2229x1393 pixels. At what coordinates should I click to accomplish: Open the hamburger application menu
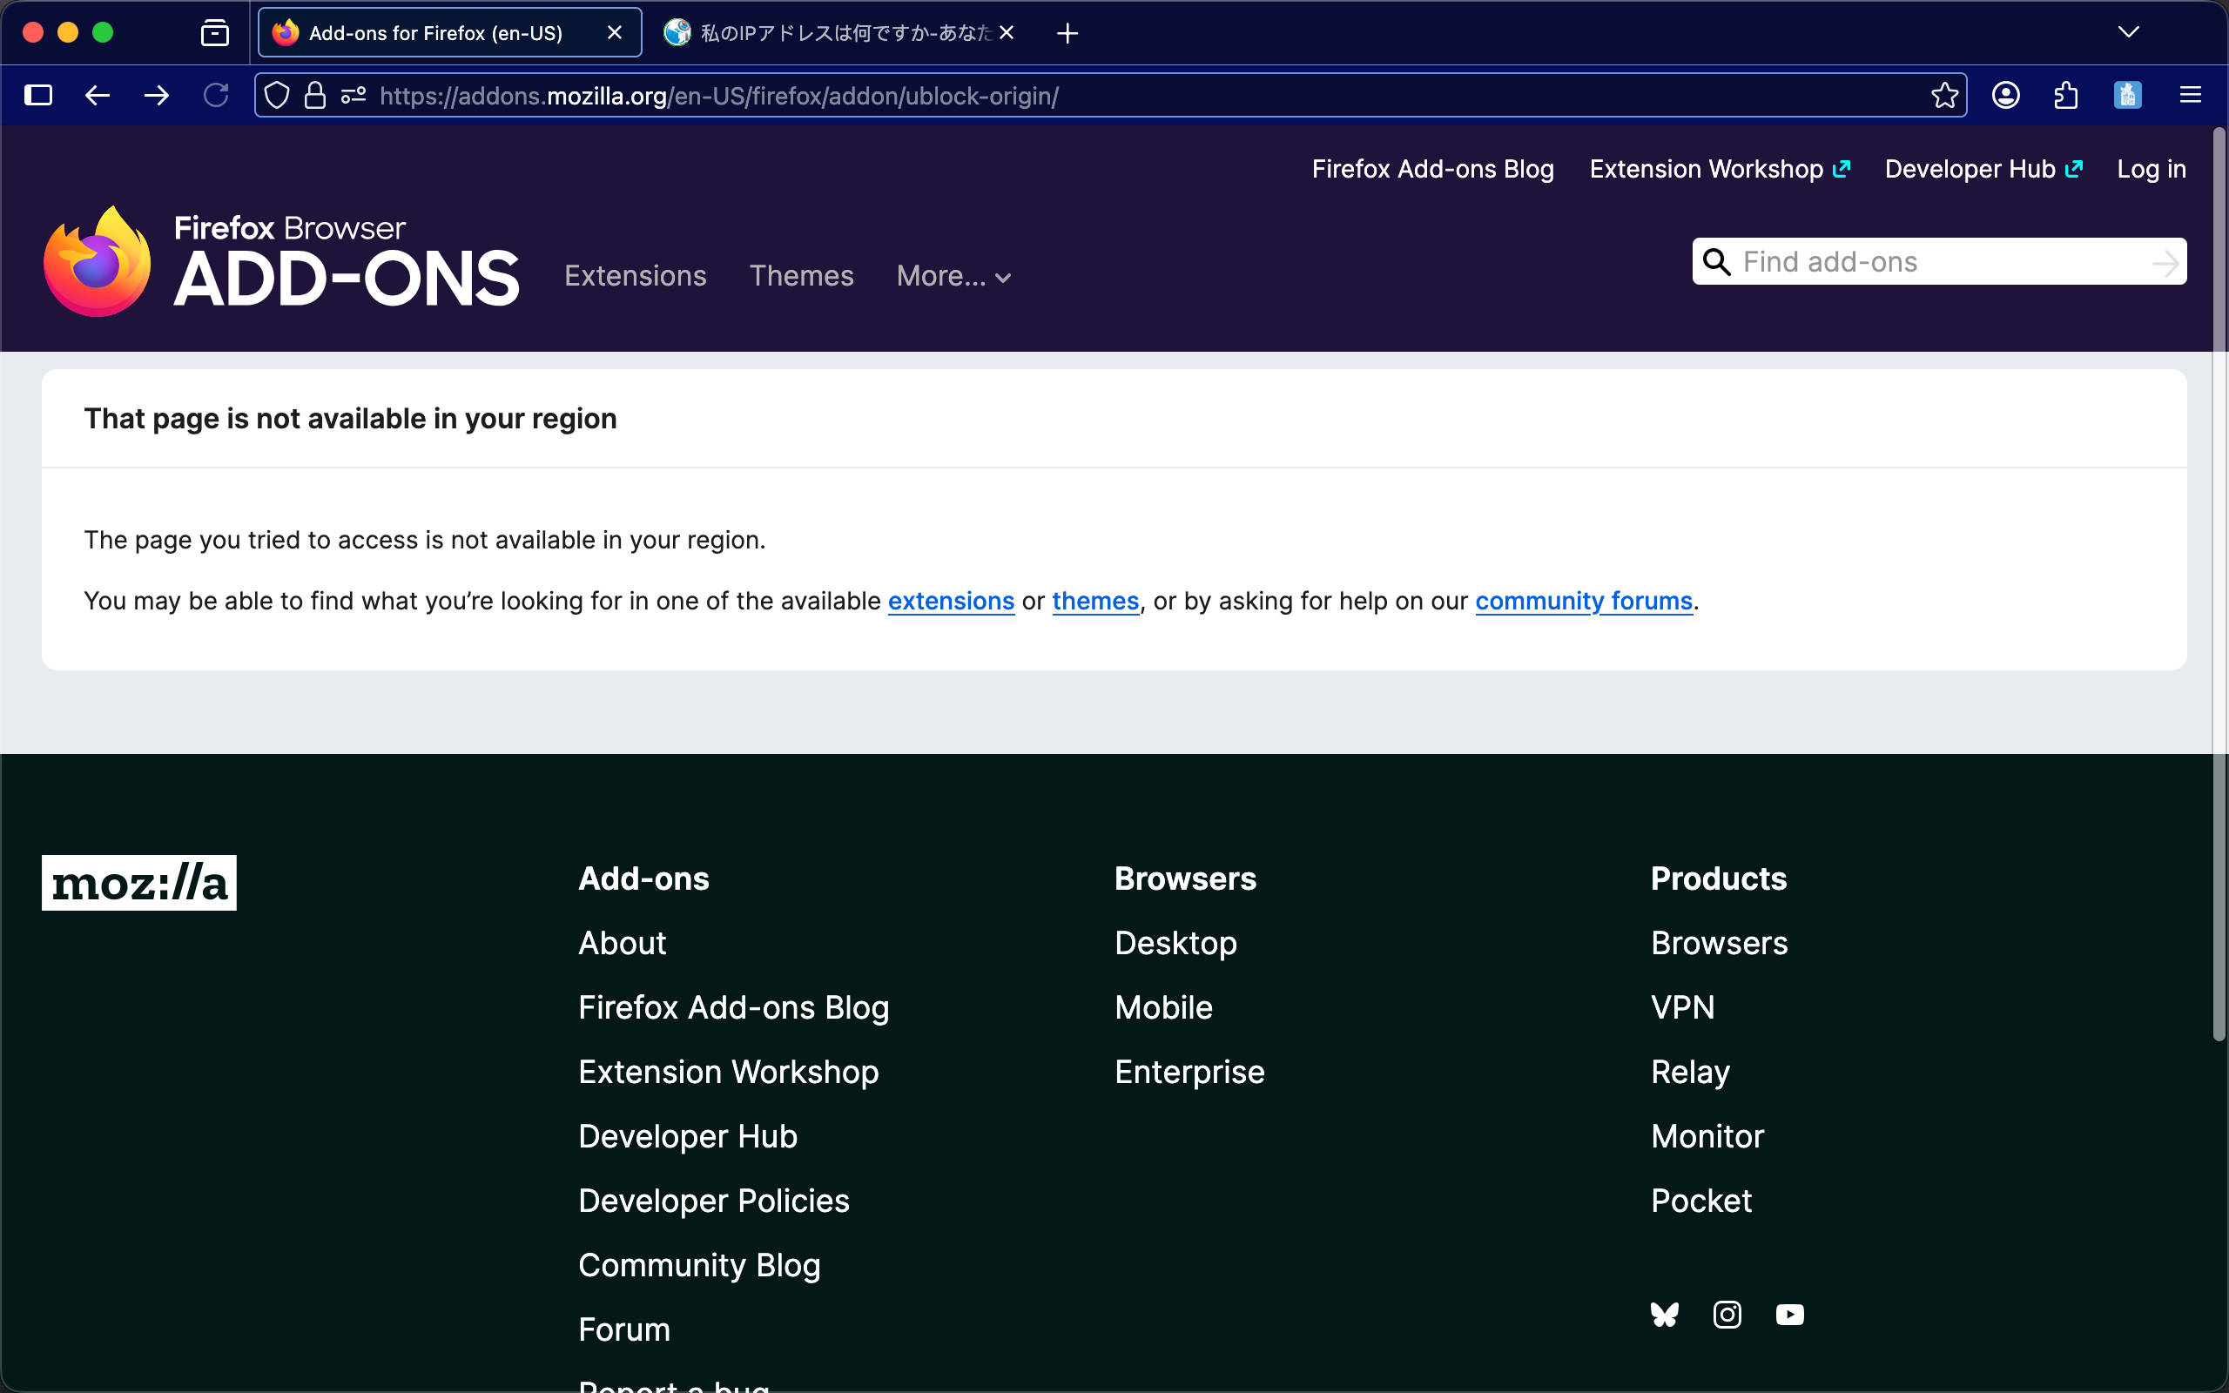point(2191,95)
